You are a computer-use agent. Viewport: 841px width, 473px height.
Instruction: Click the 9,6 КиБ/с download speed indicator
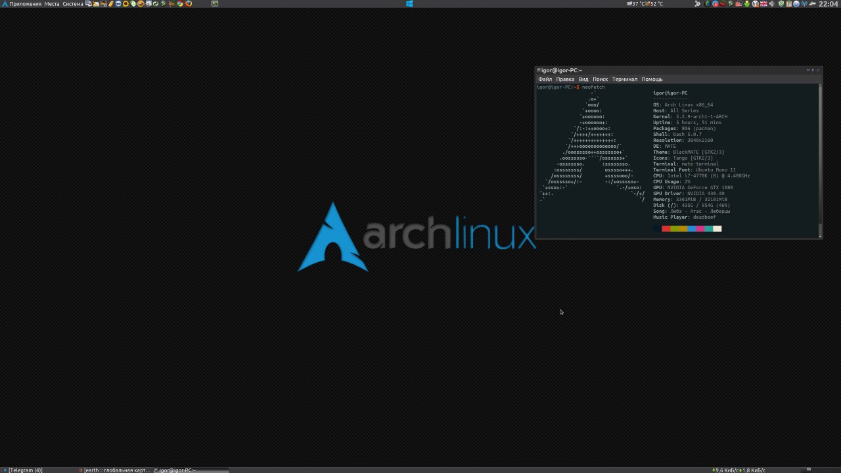coord(725,470)
